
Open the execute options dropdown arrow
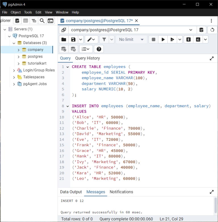[180, 39]
